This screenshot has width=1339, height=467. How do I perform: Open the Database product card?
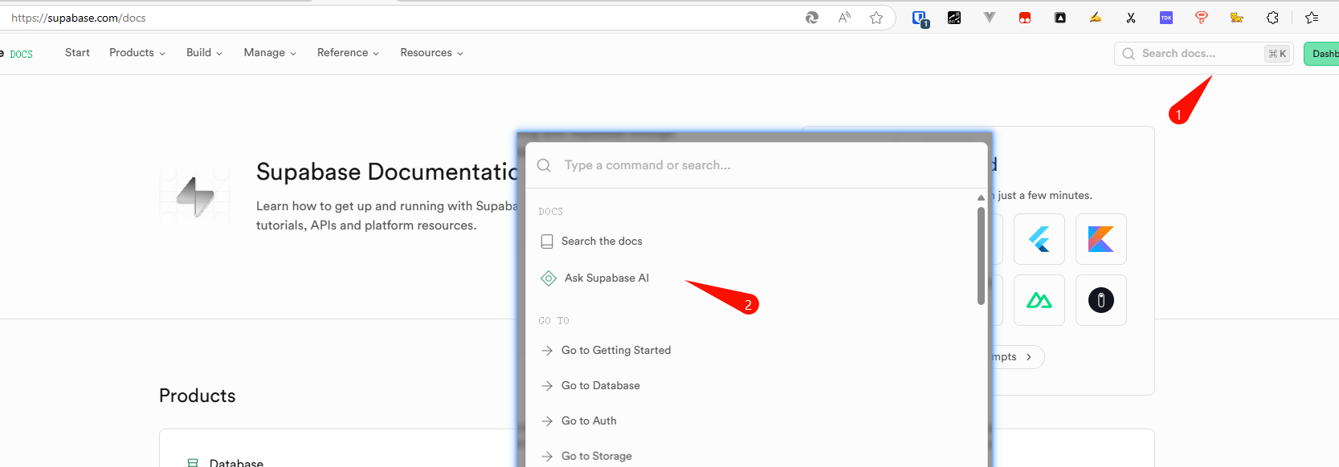click(x=337, y=449)
